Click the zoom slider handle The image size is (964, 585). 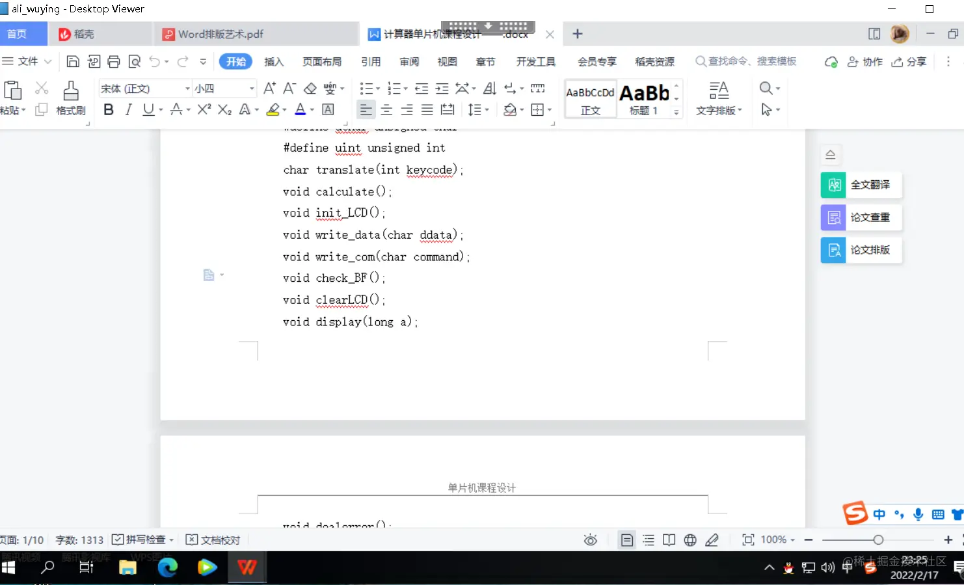pyautogui.click(x=878, y=539)
